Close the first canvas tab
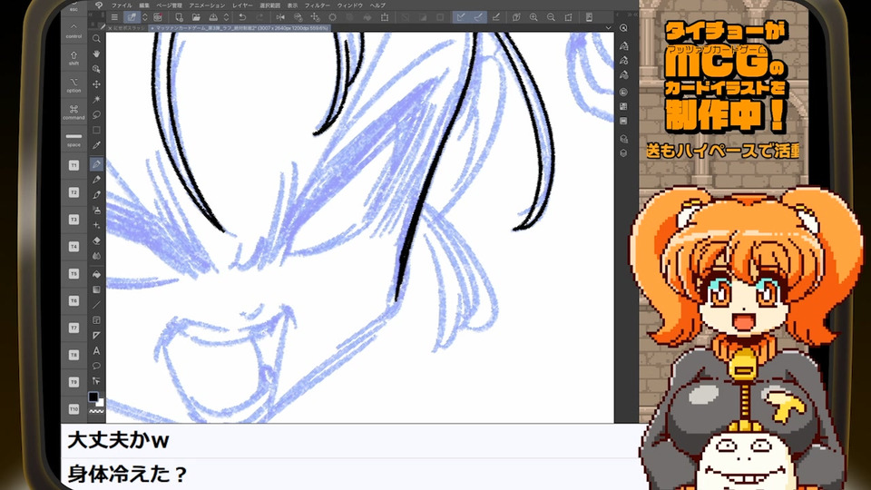 click(110, 28)
